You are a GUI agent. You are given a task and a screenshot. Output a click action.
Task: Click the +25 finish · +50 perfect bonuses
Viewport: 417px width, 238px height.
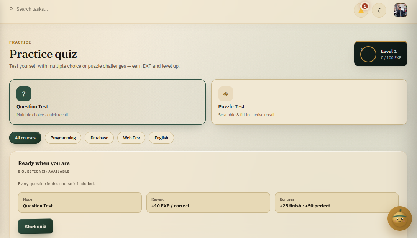tap(305, 206)
